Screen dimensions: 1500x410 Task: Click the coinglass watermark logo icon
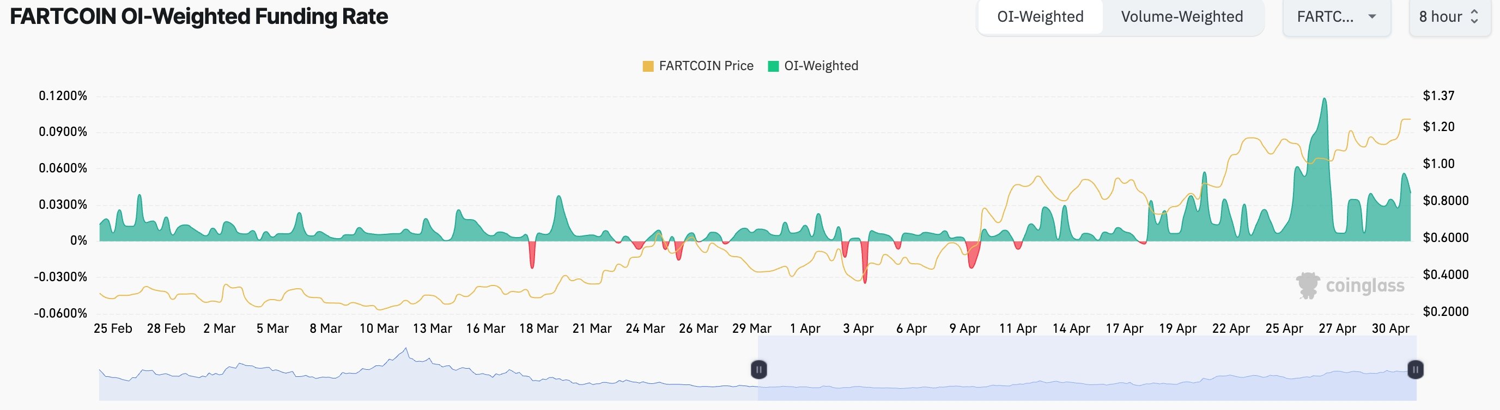(x=1307, y=285)
